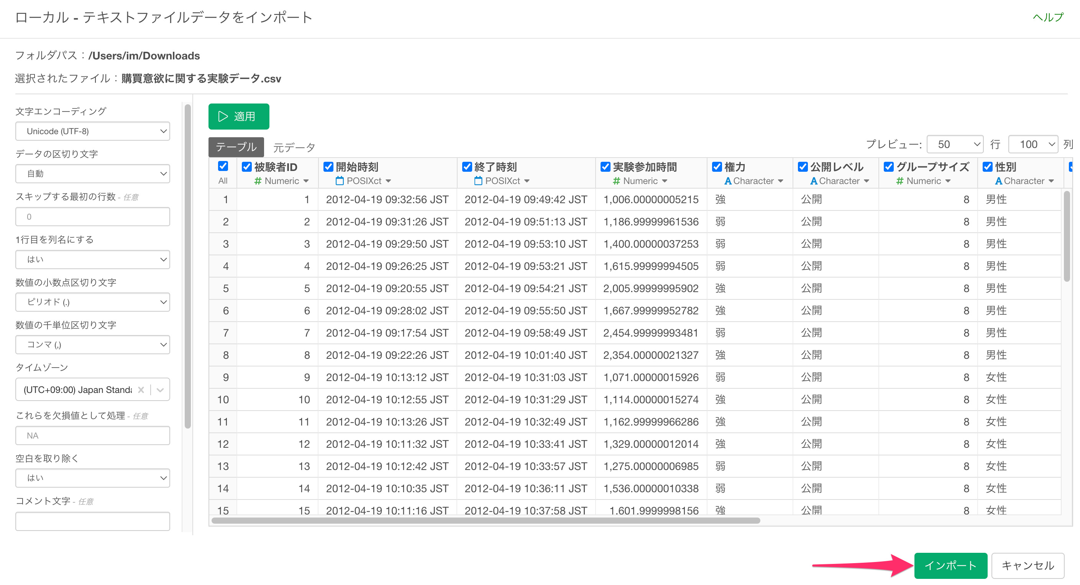Click row number 12 in the table
Viewport: 1080px width, 585px height.
223,444
